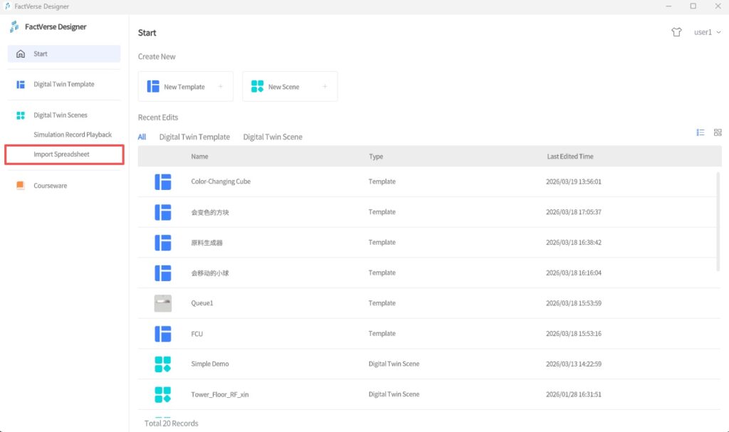Enable list view for recent edits
Image resolution: width=729 pixels, height=432 pixels.
tap(700, 132)
